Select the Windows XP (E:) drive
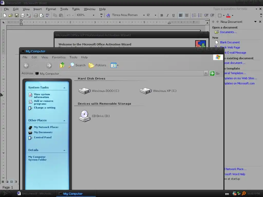Image resolution: width=263 pixels, height=197 pixels. tap(158, 91)
